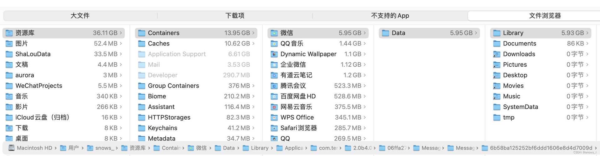The height and width of the screenshot is (156, 600).
Task: Expand the Caches folder chevron
Action: click(253, 44)
